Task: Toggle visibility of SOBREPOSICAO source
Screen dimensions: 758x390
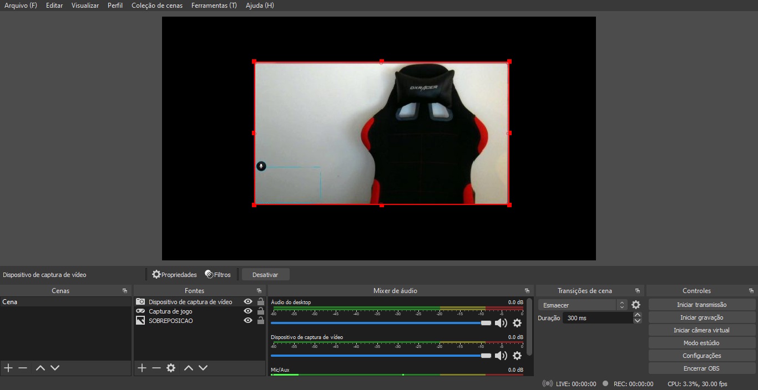Action: pos(248,321)
